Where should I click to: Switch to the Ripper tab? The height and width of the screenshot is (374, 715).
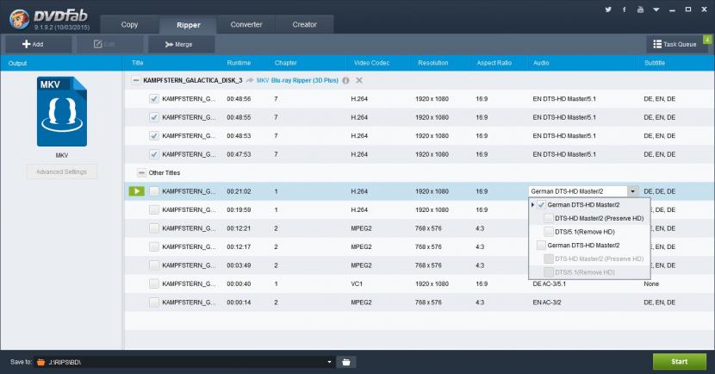point(189,25)
